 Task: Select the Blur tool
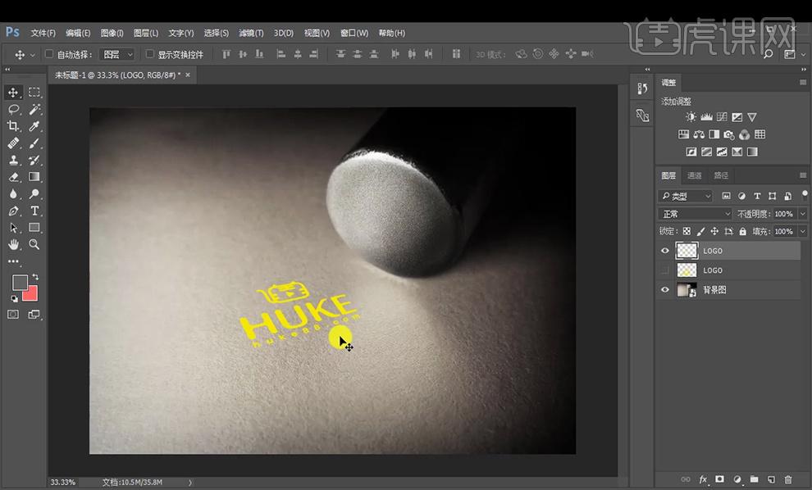pyautogui.click(x=13, y=194)
